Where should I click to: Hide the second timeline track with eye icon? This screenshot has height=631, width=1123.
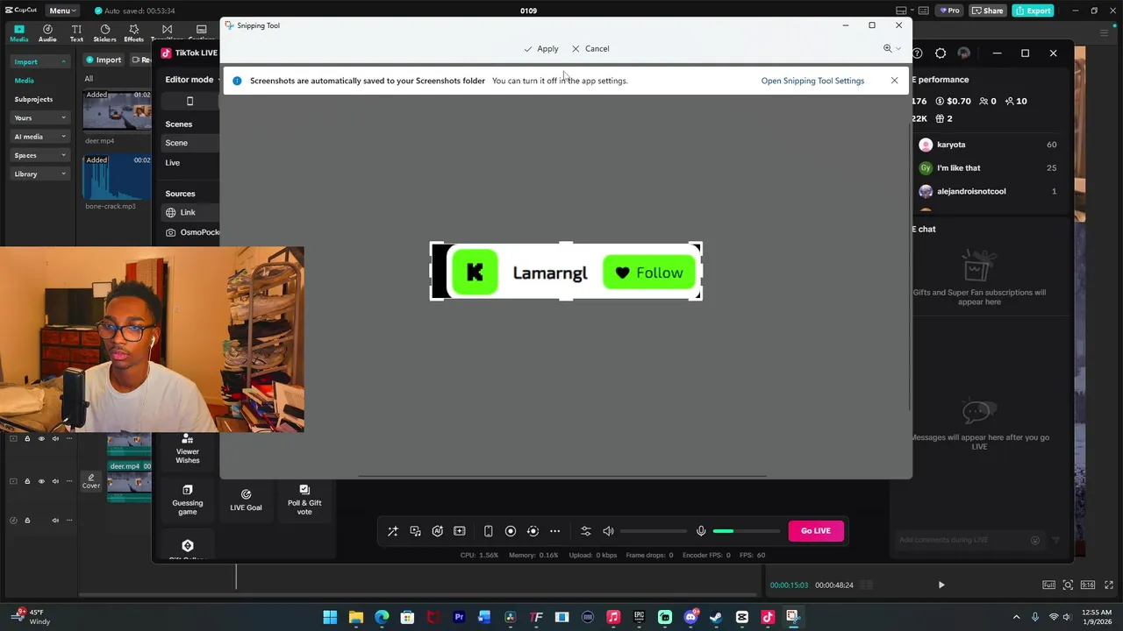(x=41, y=481)
